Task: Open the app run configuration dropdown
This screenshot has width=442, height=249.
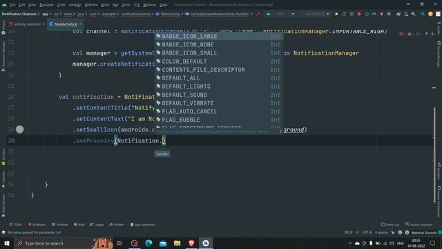Action: [x=281, y=14]
